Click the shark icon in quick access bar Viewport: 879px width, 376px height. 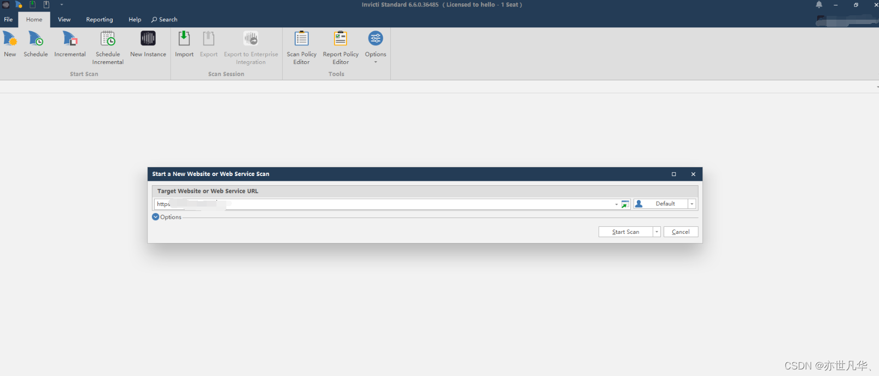(19, 4)
